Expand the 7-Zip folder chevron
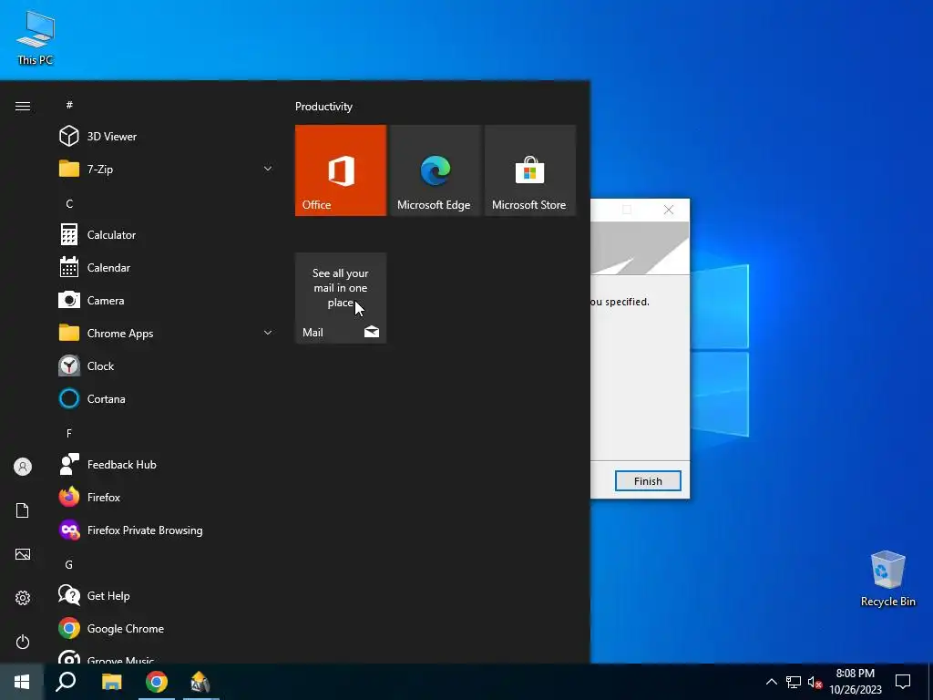Viewport: 933px width, 700px height. [268, 169]
